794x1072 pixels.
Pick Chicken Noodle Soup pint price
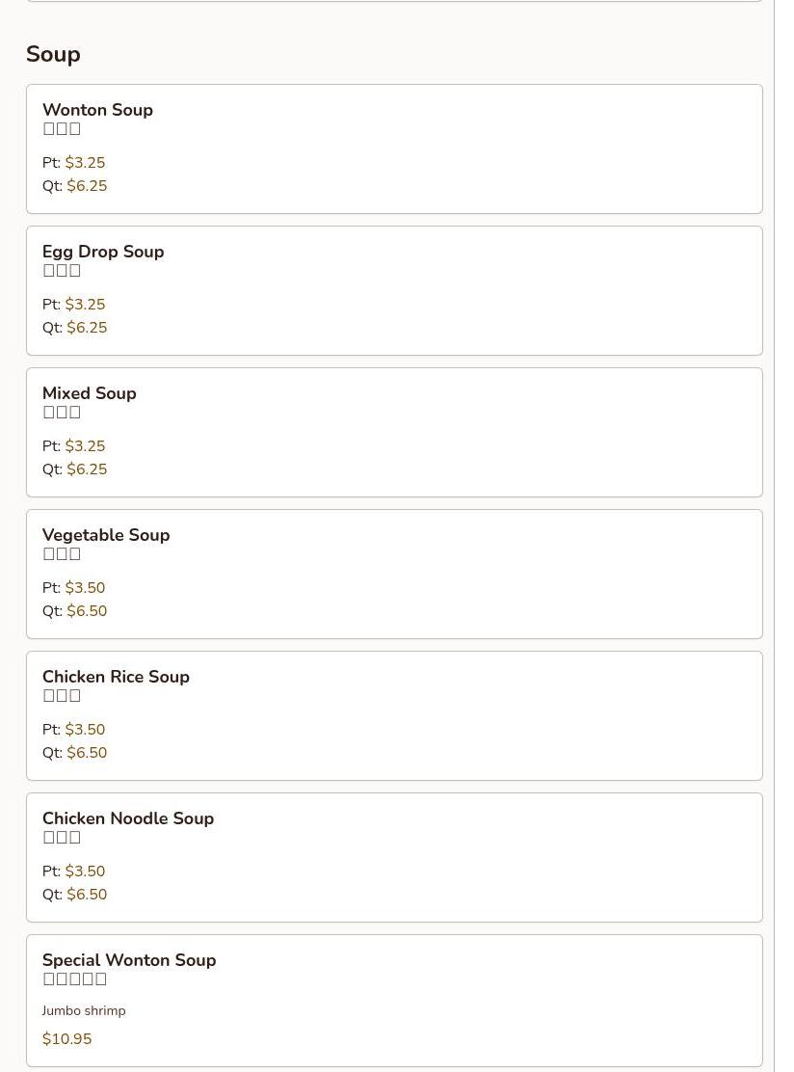click(85, 871)
